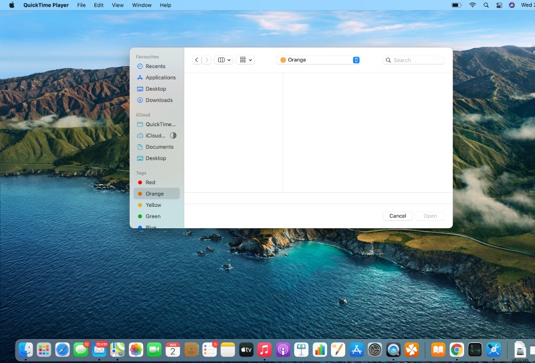Open Books app in the Dock
Screen dimensions: 535x363
pos(438,350)
